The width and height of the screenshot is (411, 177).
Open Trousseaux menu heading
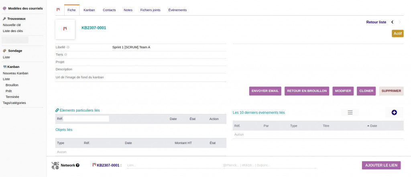point(16,19)
